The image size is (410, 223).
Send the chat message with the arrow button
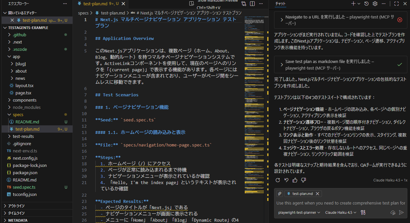tap(401, 212)
